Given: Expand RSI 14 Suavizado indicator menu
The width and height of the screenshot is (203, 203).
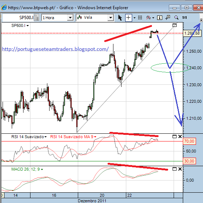Looking at the screenshot, I should click(46, 137).
